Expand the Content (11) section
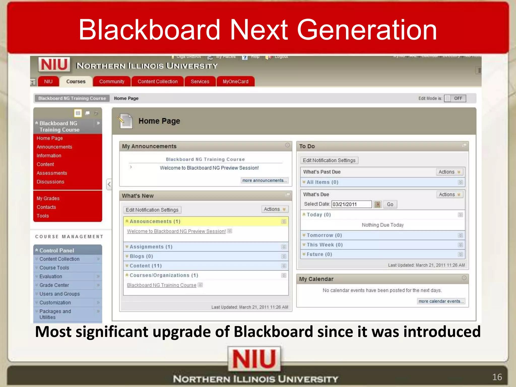The image size is (516, 387). click(x=127, y=266)
